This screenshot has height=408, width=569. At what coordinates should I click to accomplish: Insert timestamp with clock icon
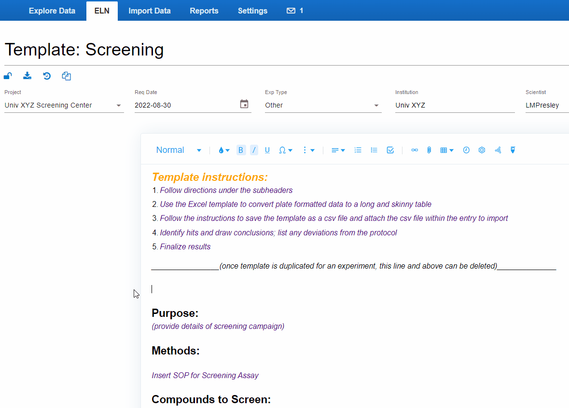point(466,150)
